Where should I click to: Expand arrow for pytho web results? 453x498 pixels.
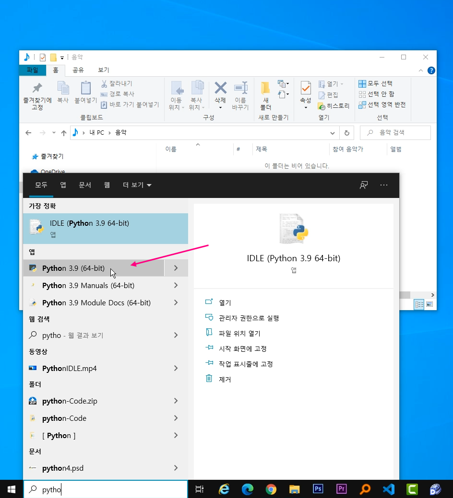176,335
